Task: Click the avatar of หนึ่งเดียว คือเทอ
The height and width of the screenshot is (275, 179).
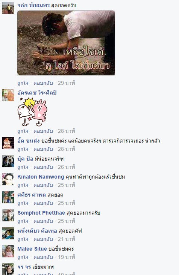Action: pos(8,233)
